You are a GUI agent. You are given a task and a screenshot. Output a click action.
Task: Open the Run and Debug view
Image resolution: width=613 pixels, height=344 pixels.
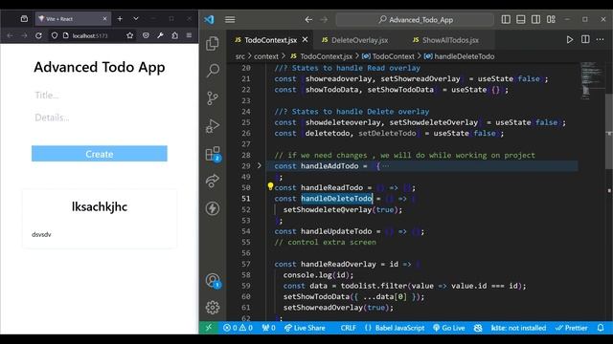point(213,125)
